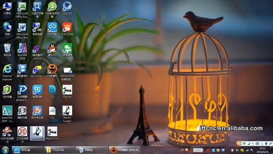Open the 辅助功能 shortcut
The image size is (273, 154).
point(22,112)
